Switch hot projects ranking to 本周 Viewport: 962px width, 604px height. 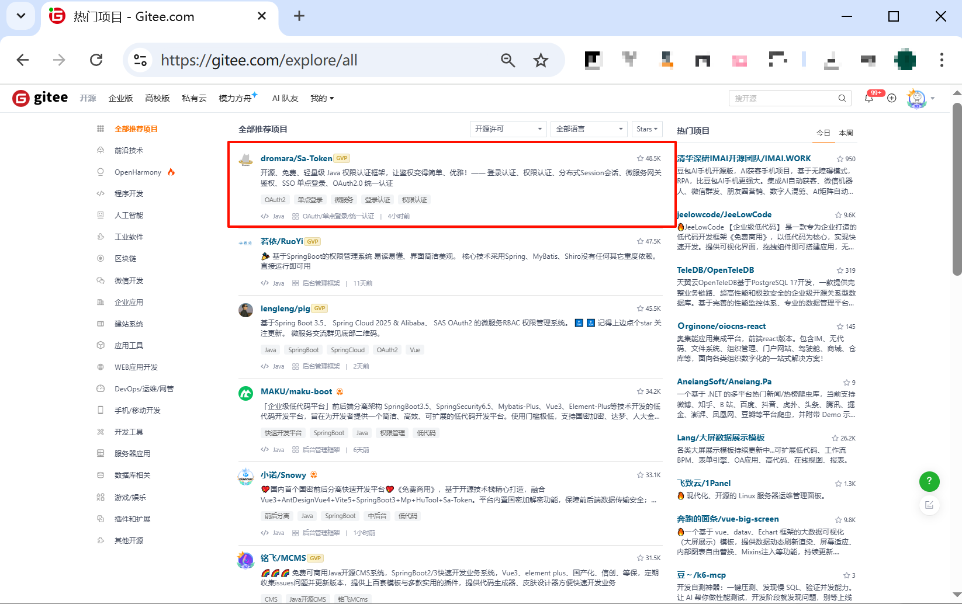click(845, 133)
